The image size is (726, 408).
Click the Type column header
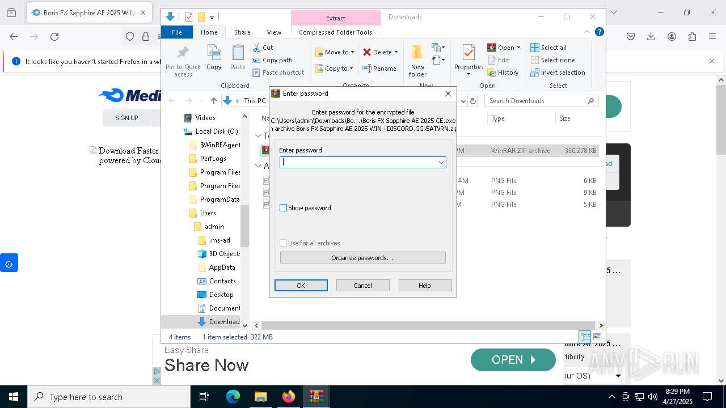521,118
